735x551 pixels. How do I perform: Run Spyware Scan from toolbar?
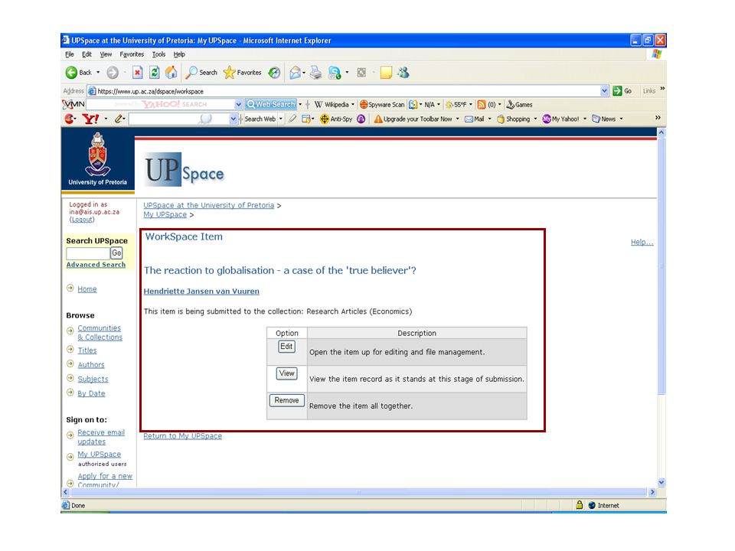381,105
